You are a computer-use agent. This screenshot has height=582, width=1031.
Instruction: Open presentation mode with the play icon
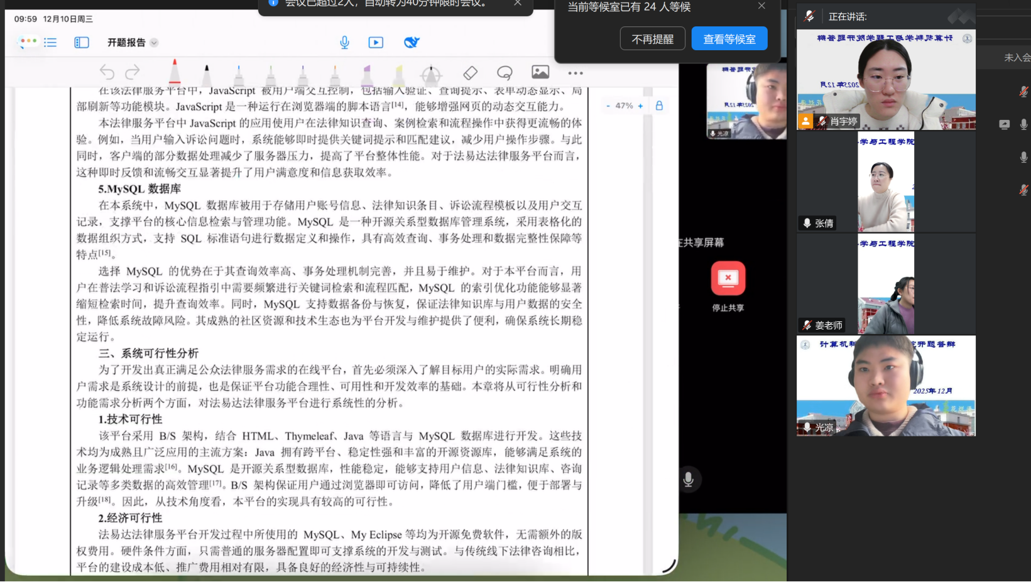pos(376,43)
